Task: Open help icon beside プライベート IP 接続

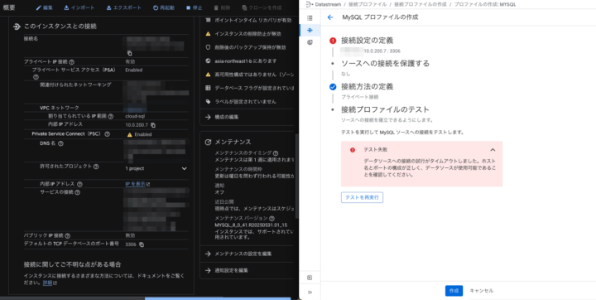Action: click(x=72, y=61)
